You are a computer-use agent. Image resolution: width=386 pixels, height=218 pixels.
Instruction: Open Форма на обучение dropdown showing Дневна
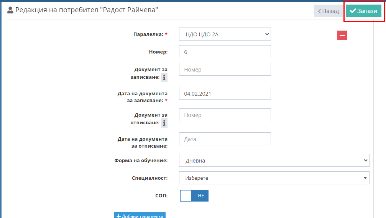point(274,160)
